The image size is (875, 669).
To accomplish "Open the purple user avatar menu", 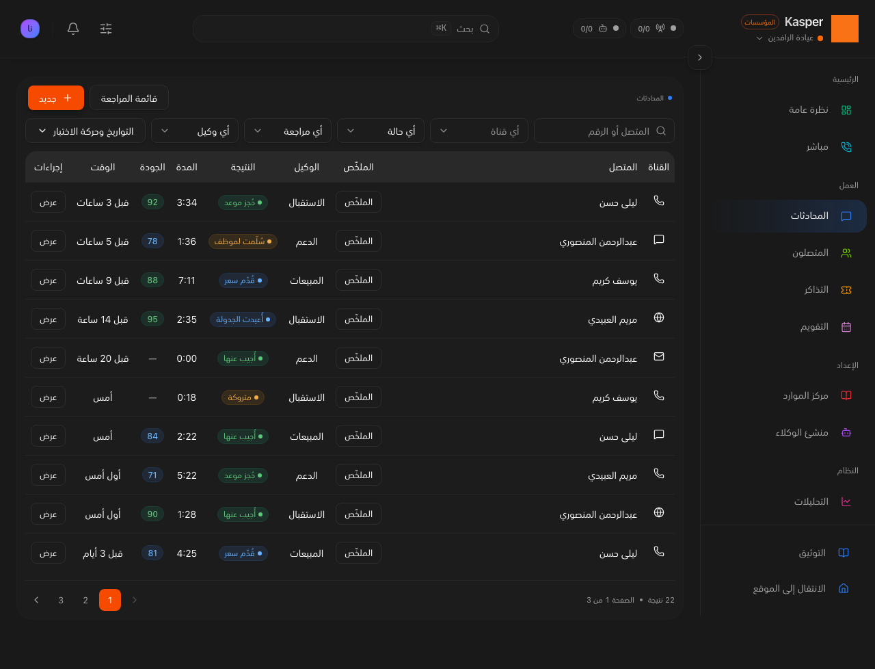I will [x=30, y=29].
